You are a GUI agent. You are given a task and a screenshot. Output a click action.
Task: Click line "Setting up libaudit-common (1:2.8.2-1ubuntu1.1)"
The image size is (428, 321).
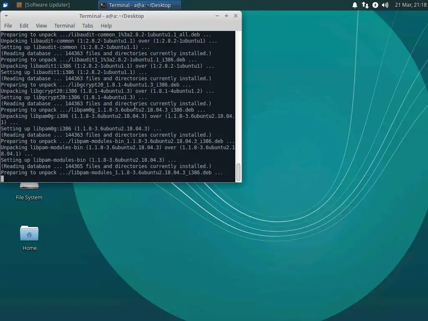[x=75, y=47]
